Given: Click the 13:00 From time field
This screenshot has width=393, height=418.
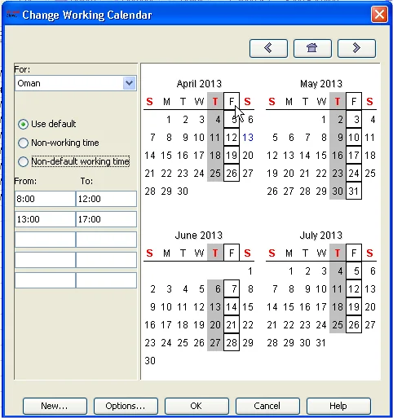Looking at the screenshot, I should point(45,219).
